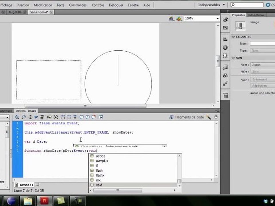This screenshot has height=206, width=275.
Task: Open the sound Nom Aucun dropdown
Action: [263, 65]
